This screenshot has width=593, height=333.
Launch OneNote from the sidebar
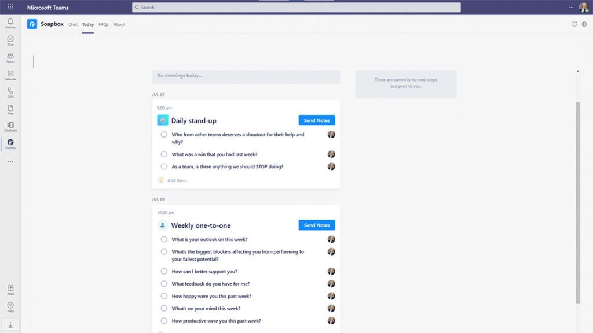tap(10, 127)
